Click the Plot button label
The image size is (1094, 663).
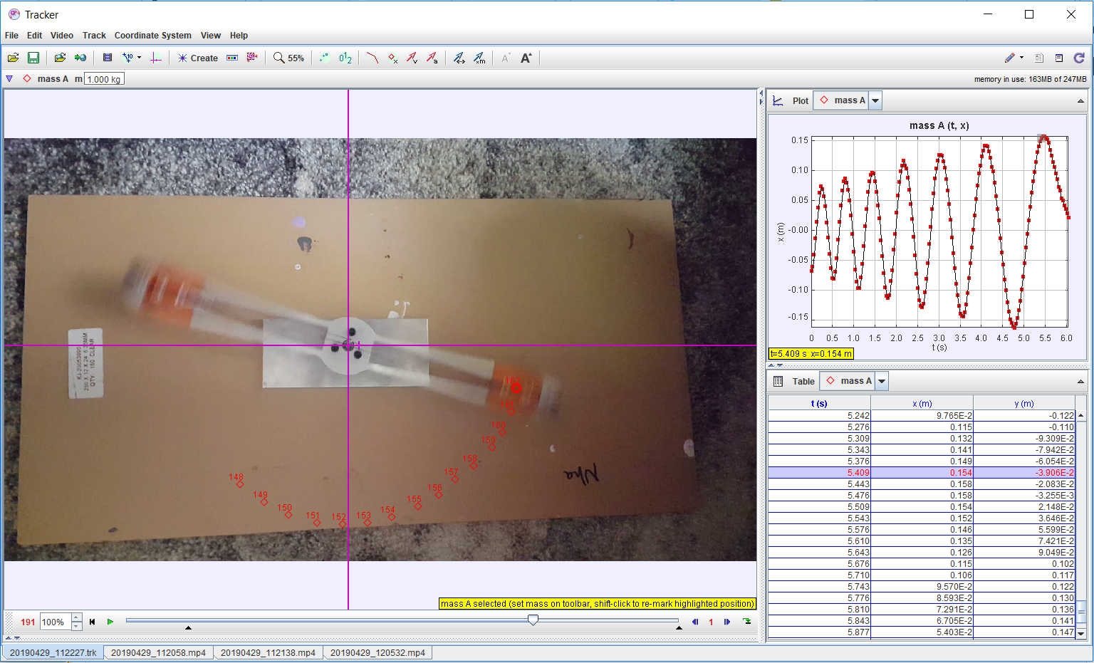point(801,101)
